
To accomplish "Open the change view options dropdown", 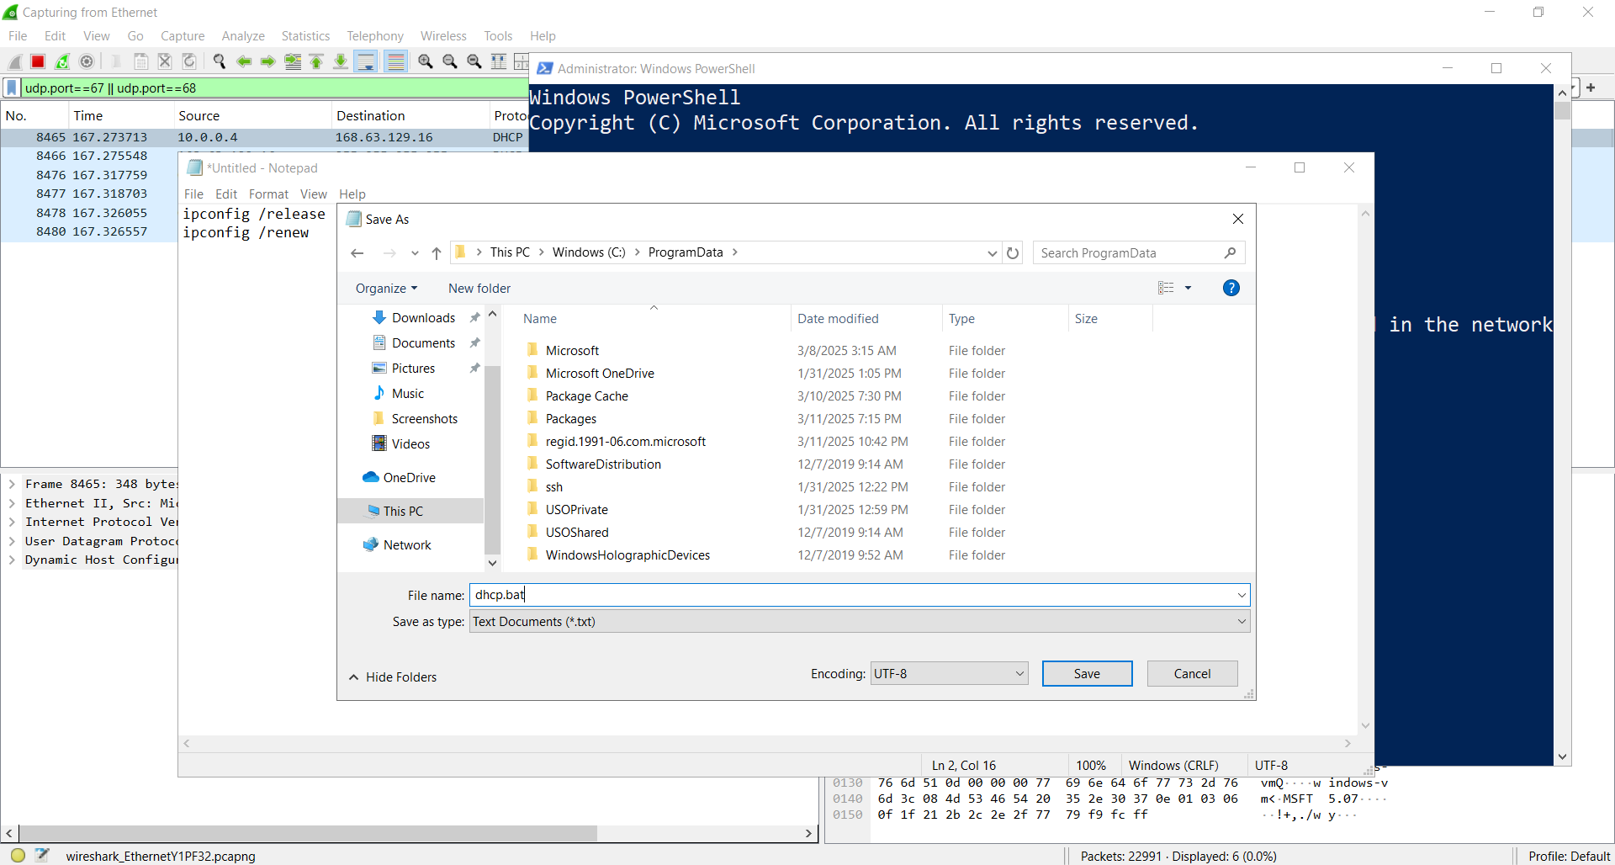I will point(1189,288).
